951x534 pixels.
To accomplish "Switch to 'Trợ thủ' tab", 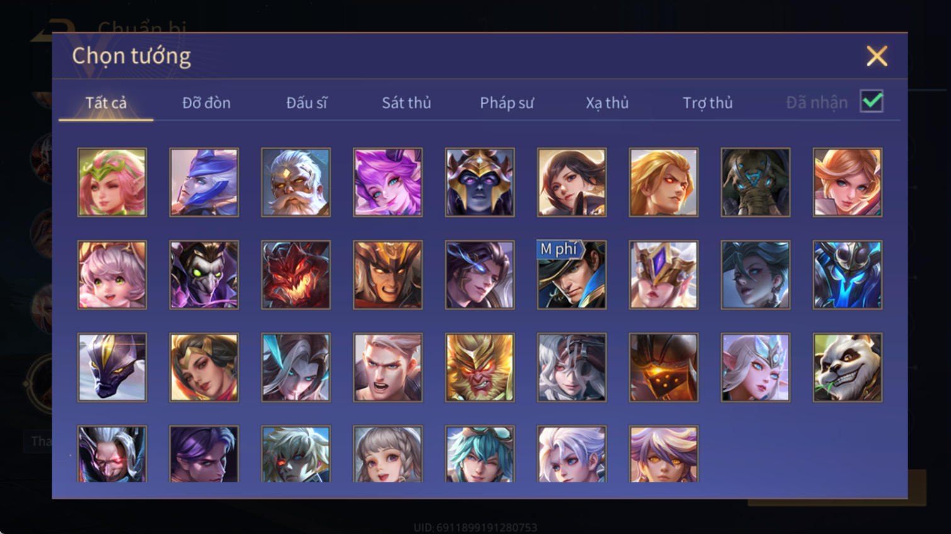I will [x=707, y=103].
